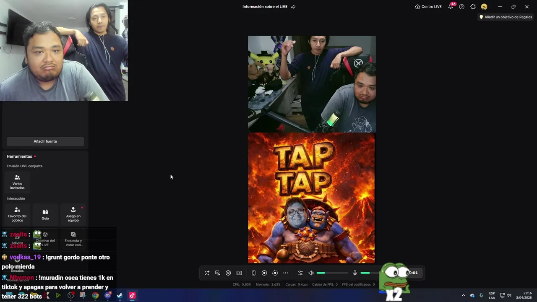Viewport: 537px width, 302px height.
Task: Open Google Chrome from taskbar
Action: pos(95,295)
